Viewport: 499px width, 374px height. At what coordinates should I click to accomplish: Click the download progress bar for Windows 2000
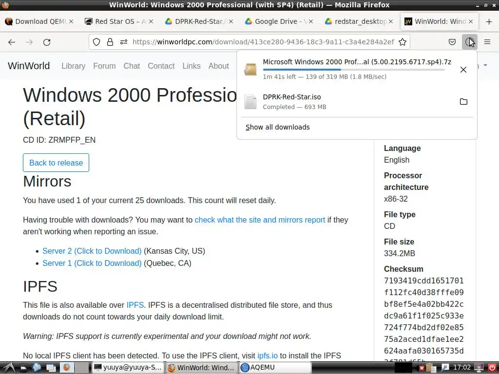[354, 69]
